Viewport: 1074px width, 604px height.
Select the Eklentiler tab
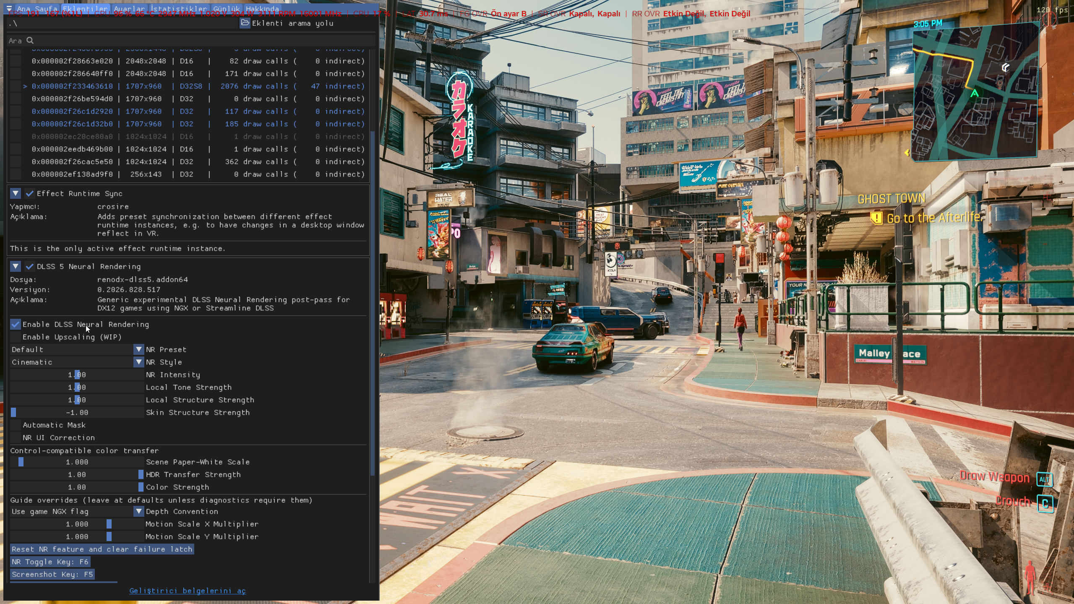86,9
